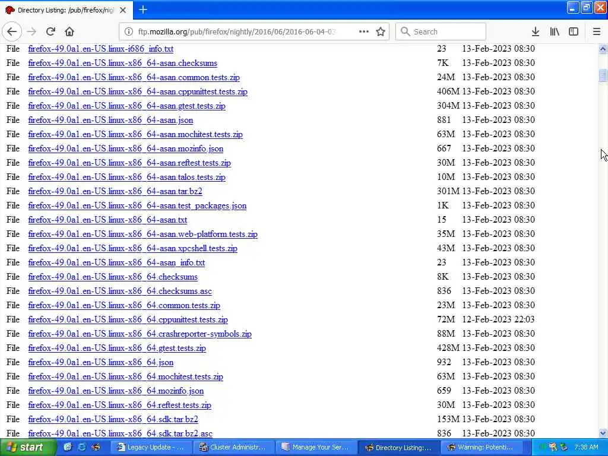
Task: Download linux-x86_64.crashreporter-symbols.zip file
Action: click(140, 334)
